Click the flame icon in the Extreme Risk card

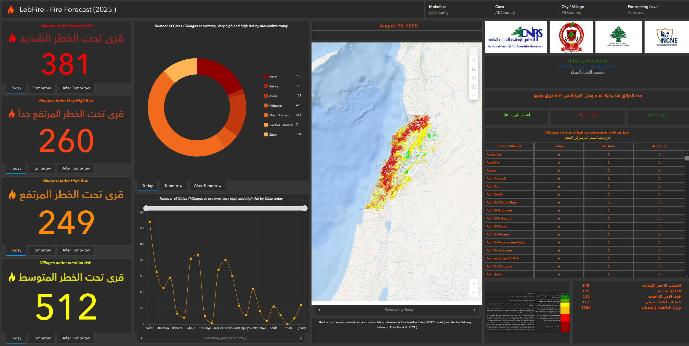point(12,38)
